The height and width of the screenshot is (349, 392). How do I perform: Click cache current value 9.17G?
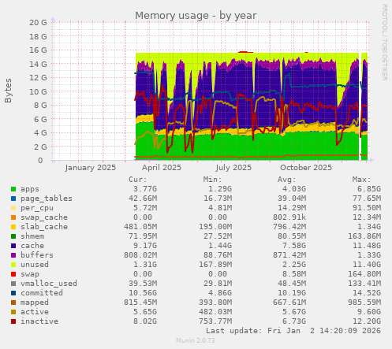[x=145, y=246]
